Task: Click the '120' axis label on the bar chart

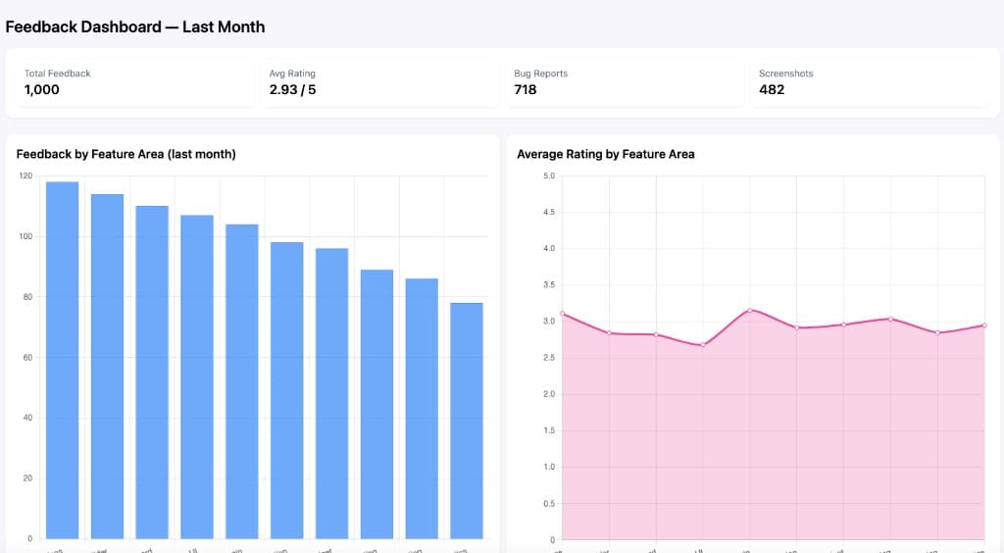Action: click(25, 176)
